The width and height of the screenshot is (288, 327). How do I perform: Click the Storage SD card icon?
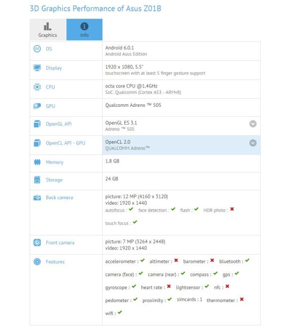coord(37,179)
